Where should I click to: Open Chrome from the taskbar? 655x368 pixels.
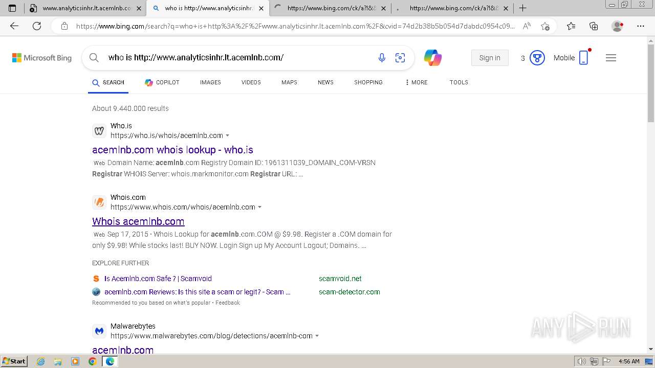point(92,361)
